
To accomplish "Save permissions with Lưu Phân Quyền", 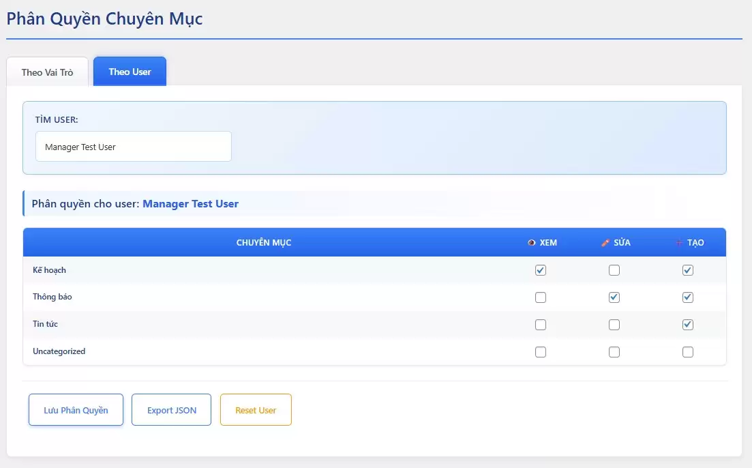I will click(x=76, y=410).
